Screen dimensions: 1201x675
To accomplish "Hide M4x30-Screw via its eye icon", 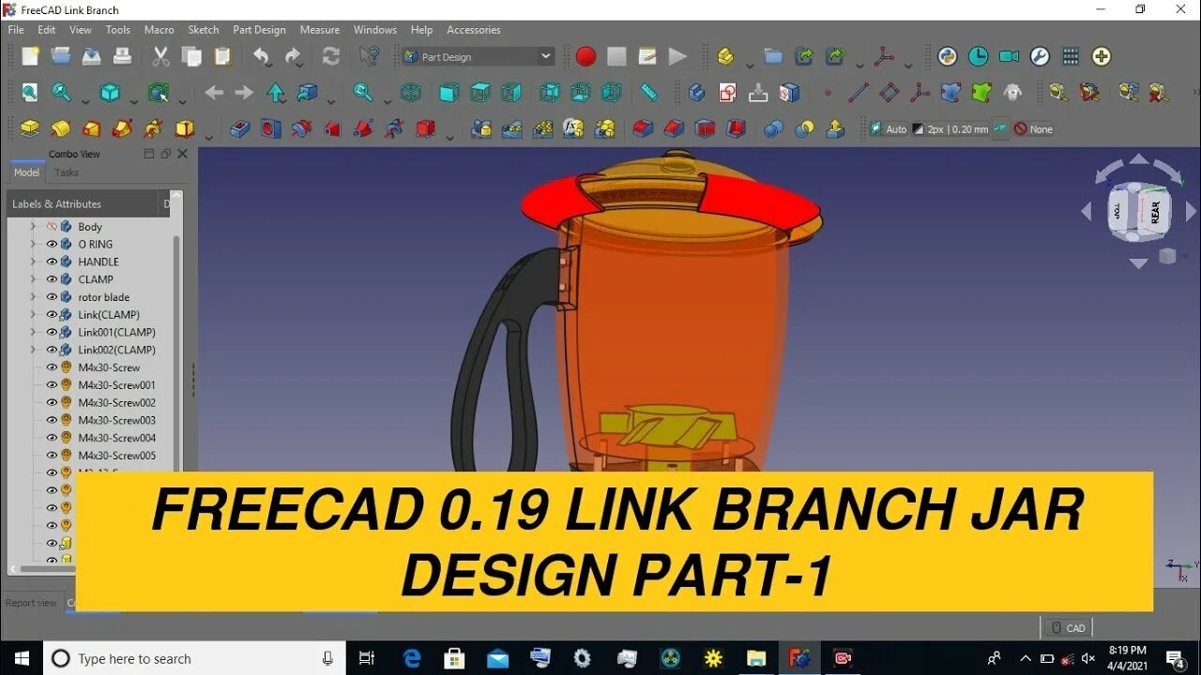I will [52, 367].
